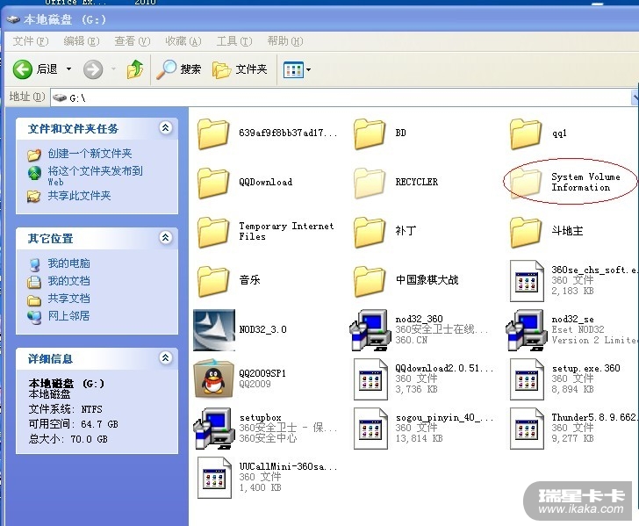Click 创建一个新文件夹 link
The height and width of the screenshot is (526, 639).
click(x=90, y=154)
